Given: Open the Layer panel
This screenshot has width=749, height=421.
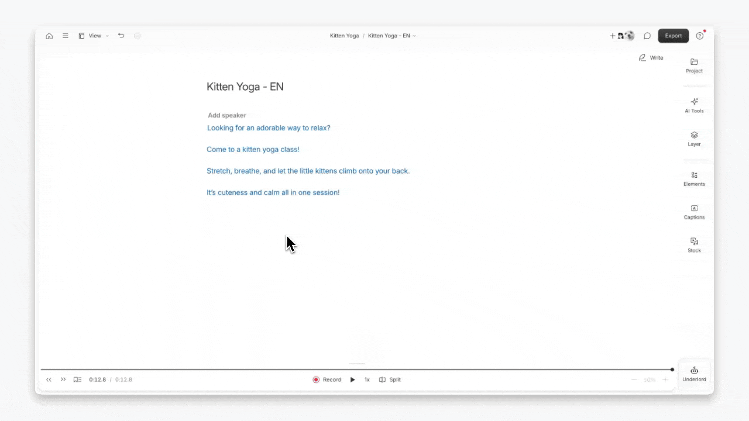Looking at the screenshot, I should tap(694, 139).
